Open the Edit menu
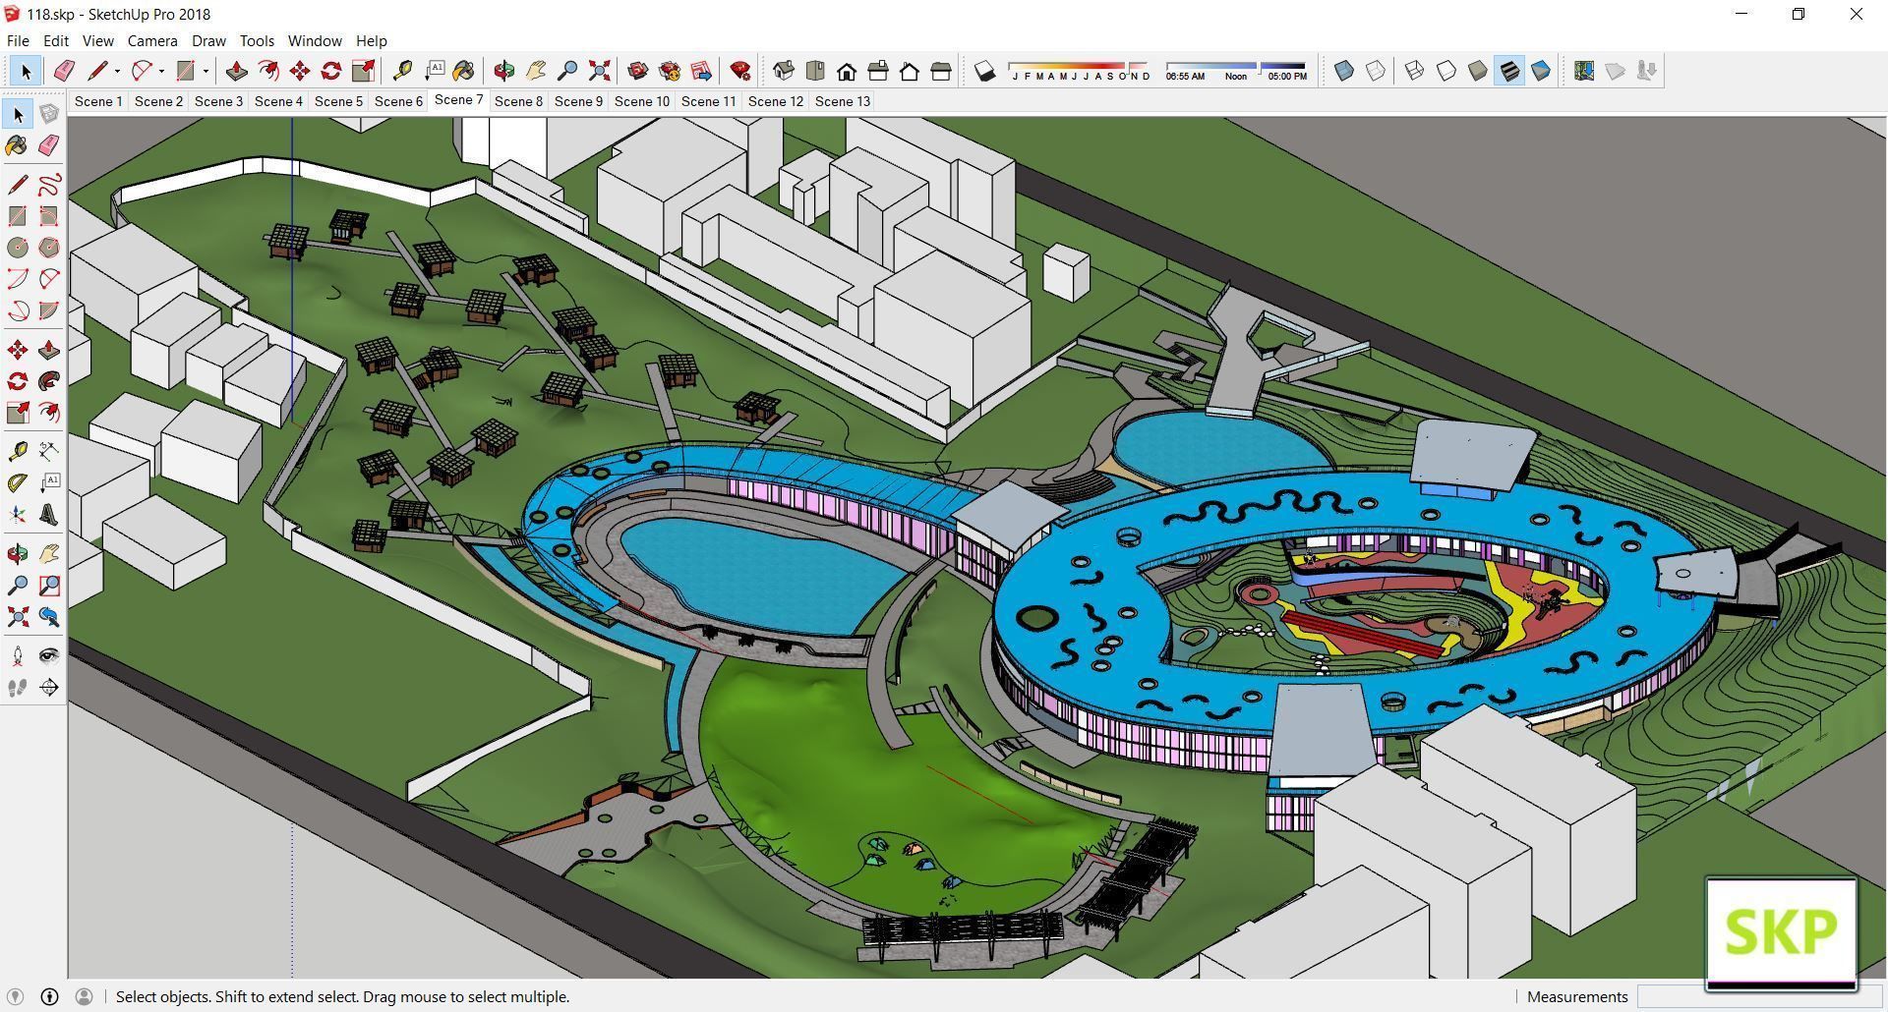The image size is (1888, 1012). [x=55, y=40]
